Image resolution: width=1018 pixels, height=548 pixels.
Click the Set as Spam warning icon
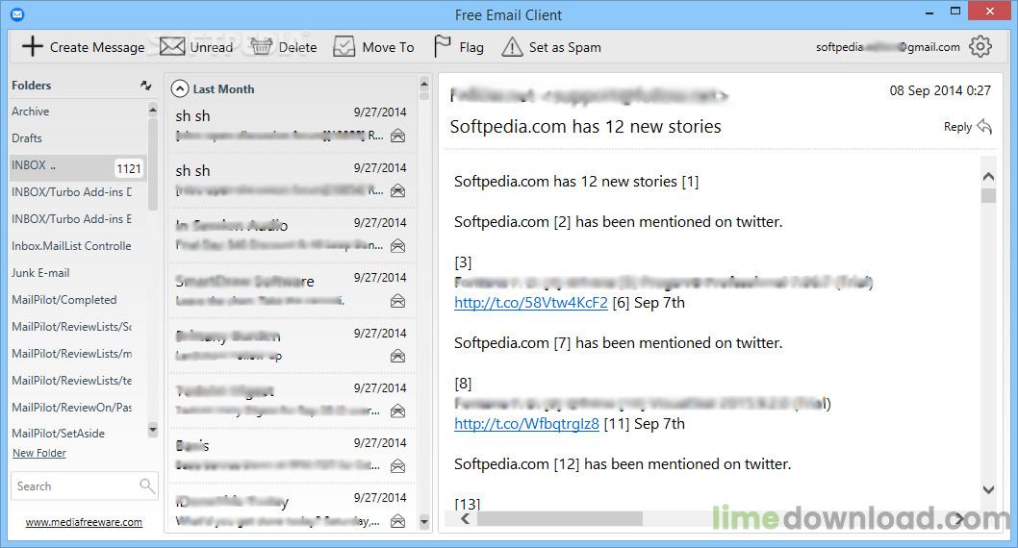pyautogui.click(x=512, y=47)
